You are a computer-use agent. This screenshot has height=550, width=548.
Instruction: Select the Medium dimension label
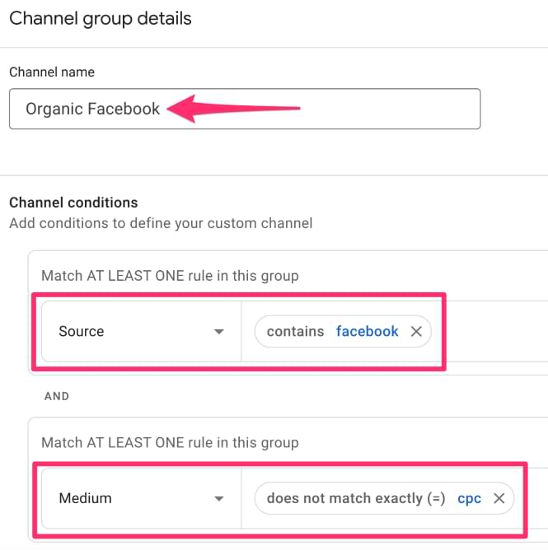pos(86,498)
